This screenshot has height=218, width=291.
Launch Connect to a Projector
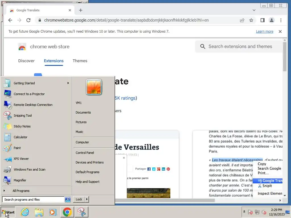(x=36, y=94)
